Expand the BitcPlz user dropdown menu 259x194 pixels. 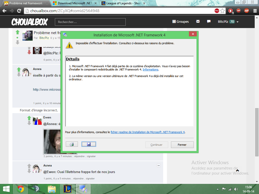pos(238,22)
